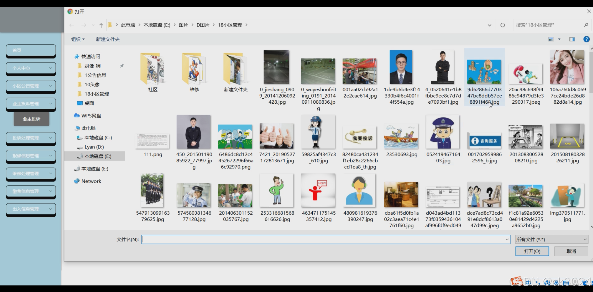Select 本地磁盘 (C:) in tree
This screenshot has height=292, width=593.
tap(98, 137)
